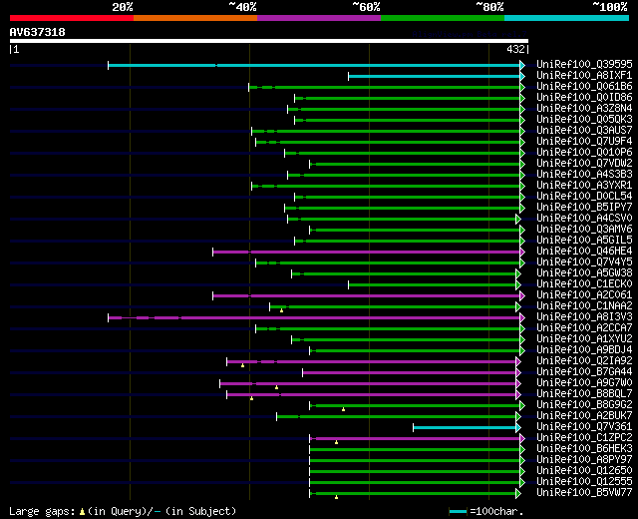Viewport: 638px width, 519px height.
Task: Select the UniRef100_A9G7W0 label
Action: 584,383
